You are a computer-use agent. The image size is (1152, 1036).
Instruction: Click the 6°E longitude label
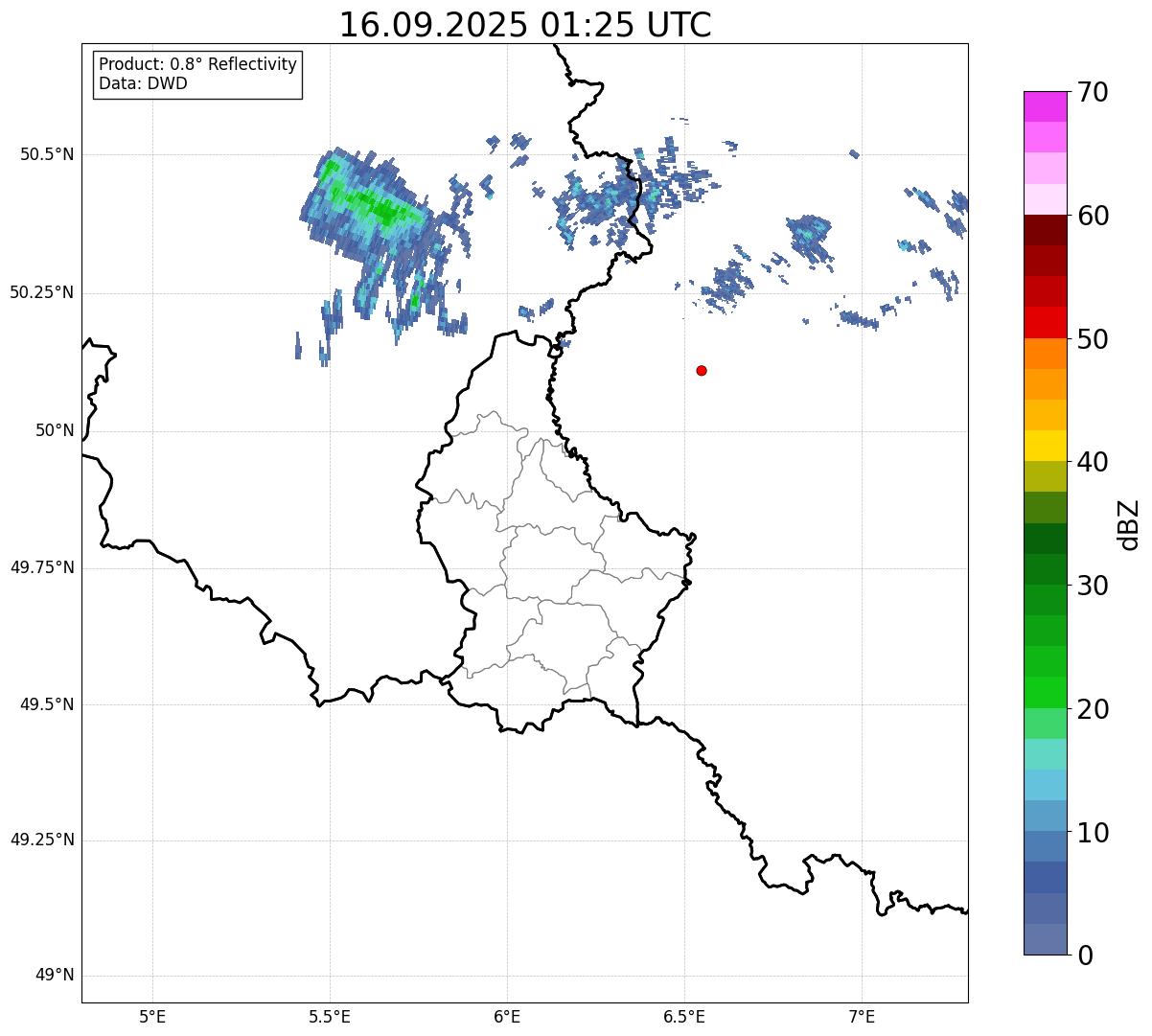coord(508,1017)
